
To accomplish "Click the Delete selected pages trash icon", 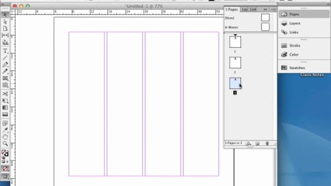I will (267, 144).
